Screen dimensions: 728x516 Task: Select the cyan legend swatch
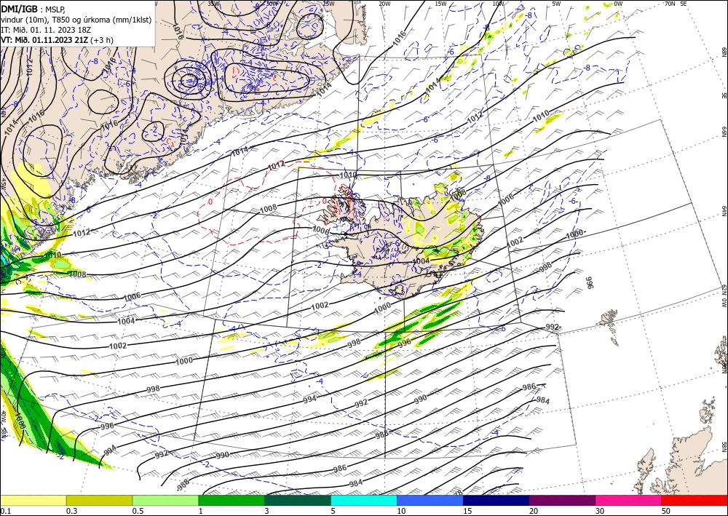363,500
